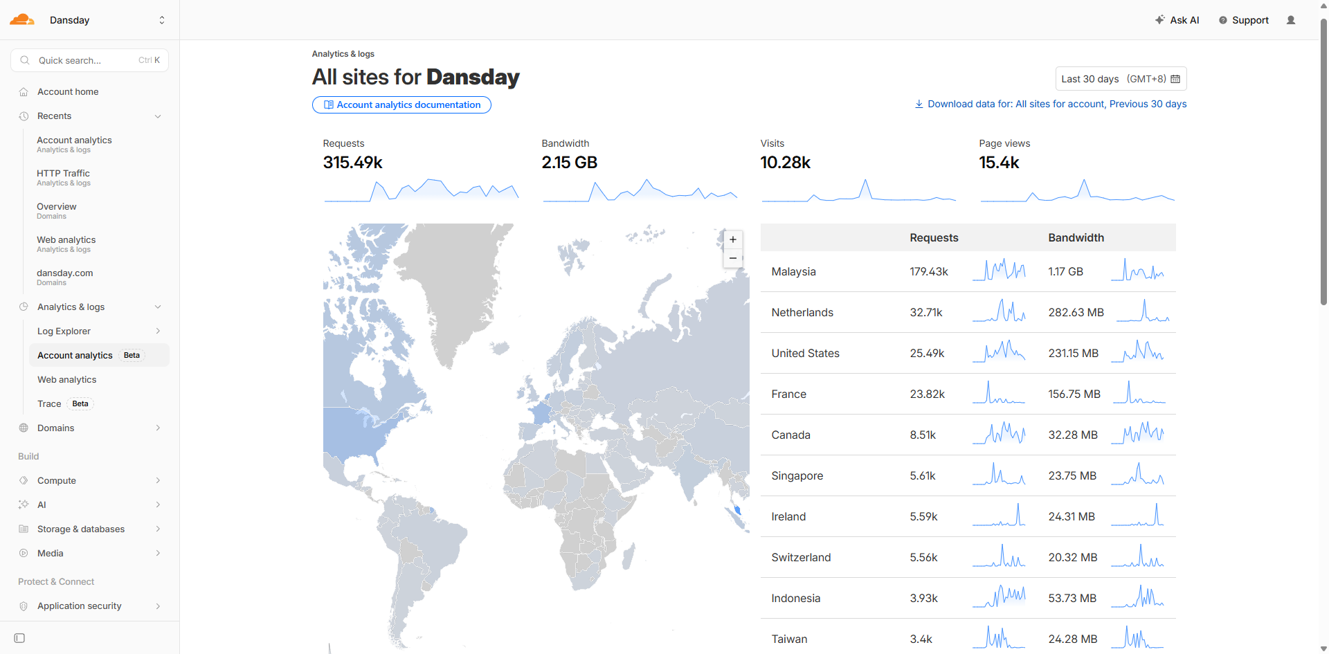This screenshot has width=1329, height=654.
Task: Click the Ask AI sparkle icon
Action: click(1160, 20)
